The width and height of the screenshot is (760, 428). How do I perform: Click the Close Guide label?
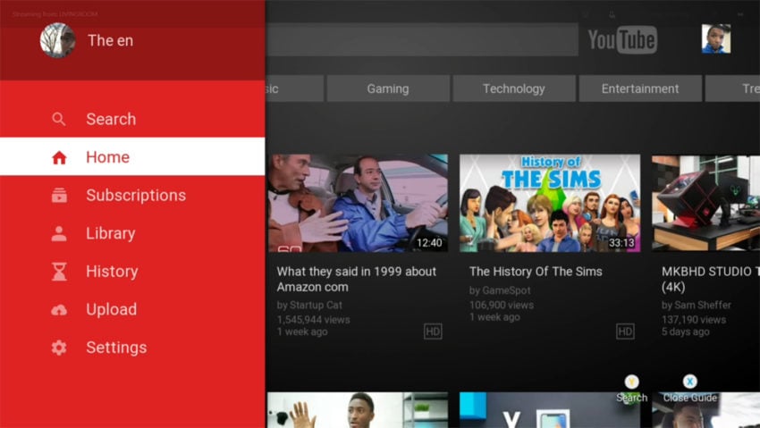click(689, 398)
